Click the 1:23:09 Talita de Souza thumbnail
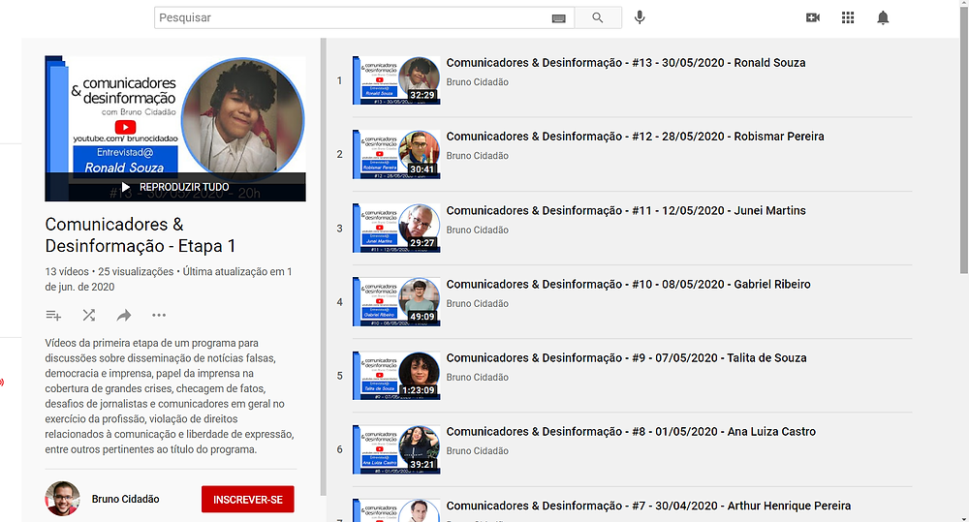This screenshot has height=522, width=969. (396, 376)
